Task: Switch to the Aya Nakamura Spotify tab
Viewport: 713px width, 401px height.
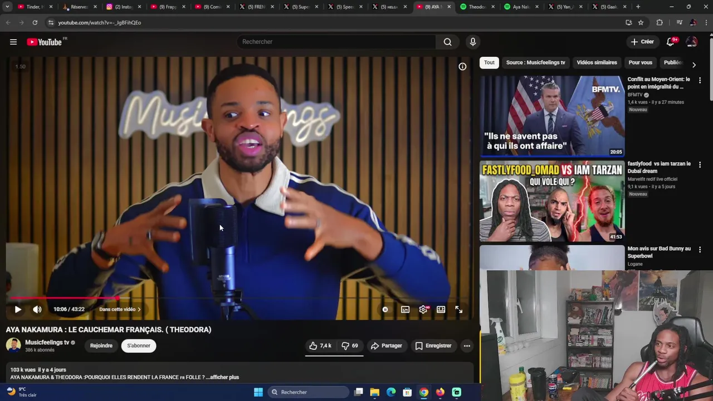Action: coord(522,7)
